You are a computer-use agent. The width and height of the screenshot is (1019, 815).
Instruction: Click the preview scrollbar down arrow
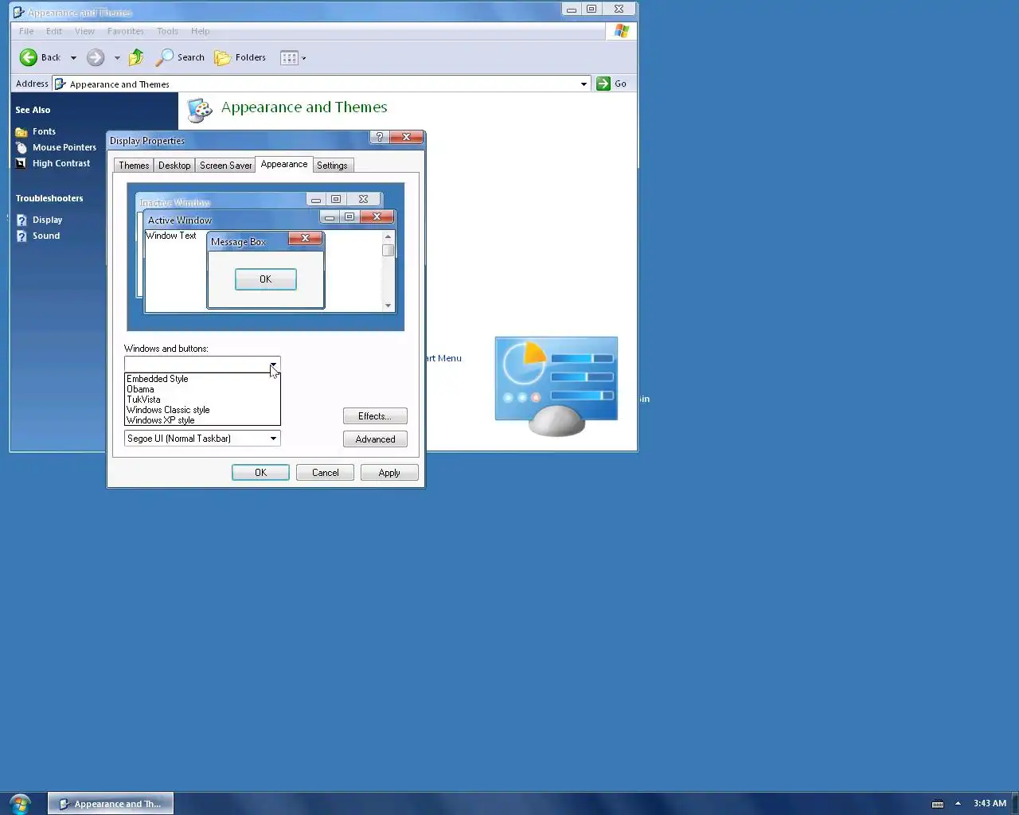coord(388,306)
